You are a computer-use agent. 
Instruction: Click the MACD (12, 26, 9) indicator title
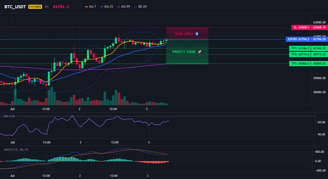(x=16, y=149)
